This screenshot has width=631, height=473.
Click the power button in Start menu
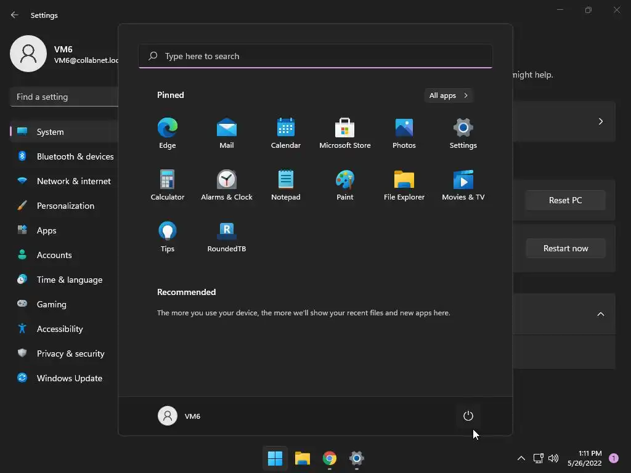(468, 416)
